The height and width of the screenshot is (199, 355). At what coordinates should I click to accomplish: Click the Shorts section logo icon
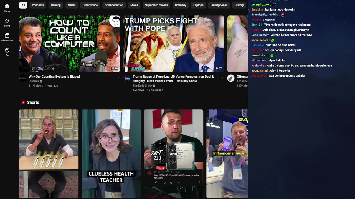point(23,102)
